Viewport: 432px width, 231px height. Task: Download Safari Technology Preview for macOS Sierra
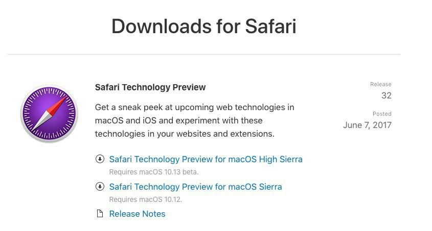pos(195,187)
